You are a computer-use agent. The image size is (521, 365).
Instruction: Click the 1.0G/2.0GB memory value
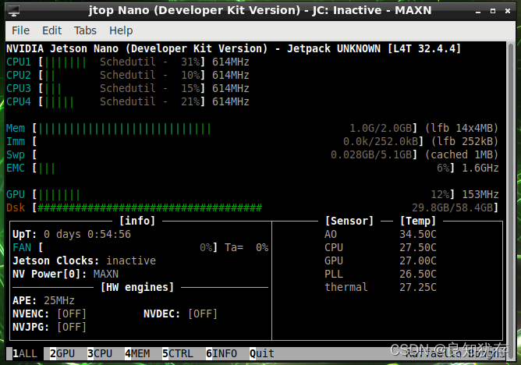click(x=381, y=128)
